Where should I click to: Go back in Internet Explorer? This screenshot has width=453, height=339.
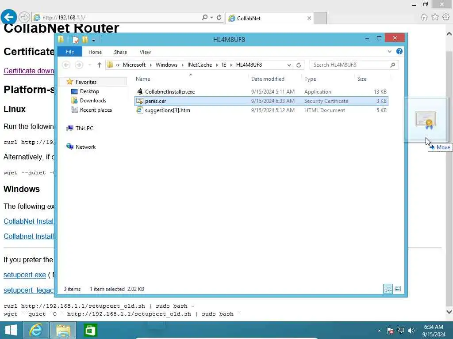click(9, 17)
